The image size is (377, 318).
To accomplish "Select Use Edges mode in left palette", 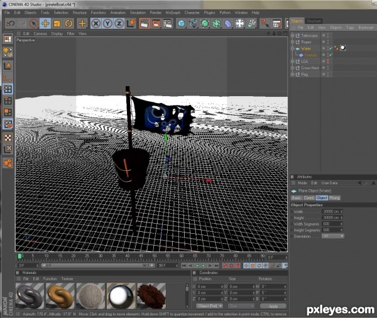I will 8,101.
